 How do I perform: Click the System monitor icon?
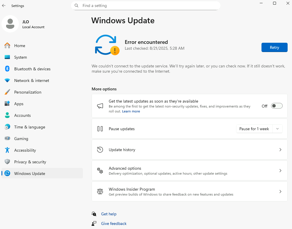(x=7, y=57)
